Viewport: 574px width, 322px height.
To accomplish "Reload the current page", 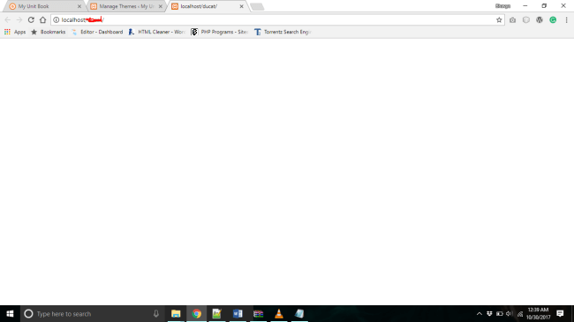I will pos(31,19).
